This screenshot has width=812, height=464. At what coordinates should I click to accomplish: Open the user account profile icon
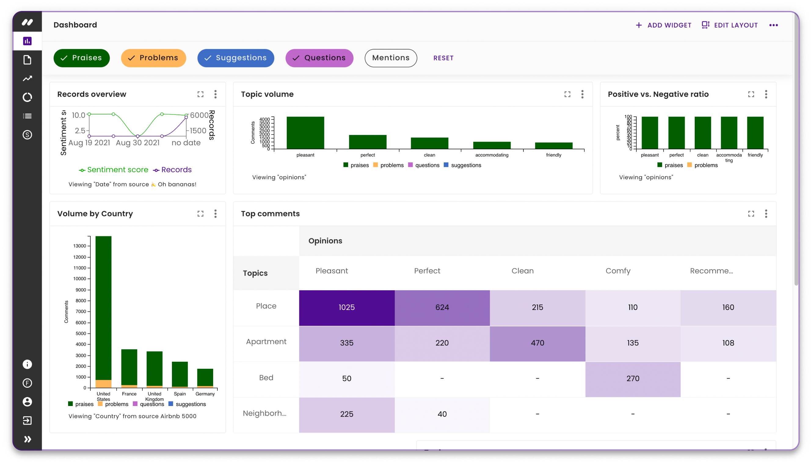click(27, 402)
